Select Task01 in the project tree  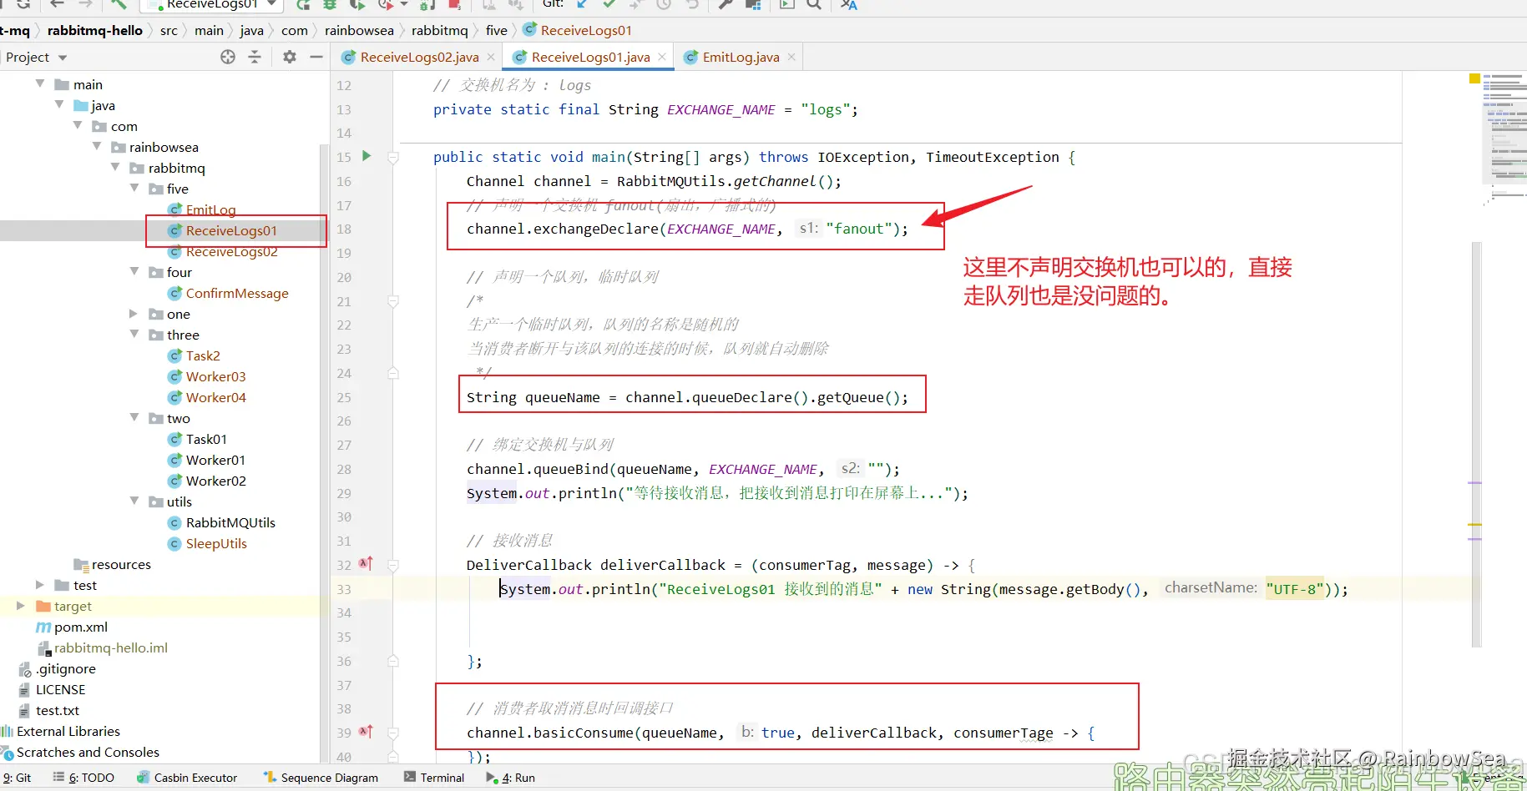point(206,439)
